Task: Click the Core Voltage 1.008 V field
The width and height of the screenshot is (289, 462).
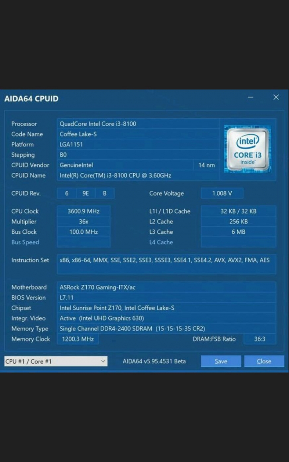Action: tap(222, 193)
